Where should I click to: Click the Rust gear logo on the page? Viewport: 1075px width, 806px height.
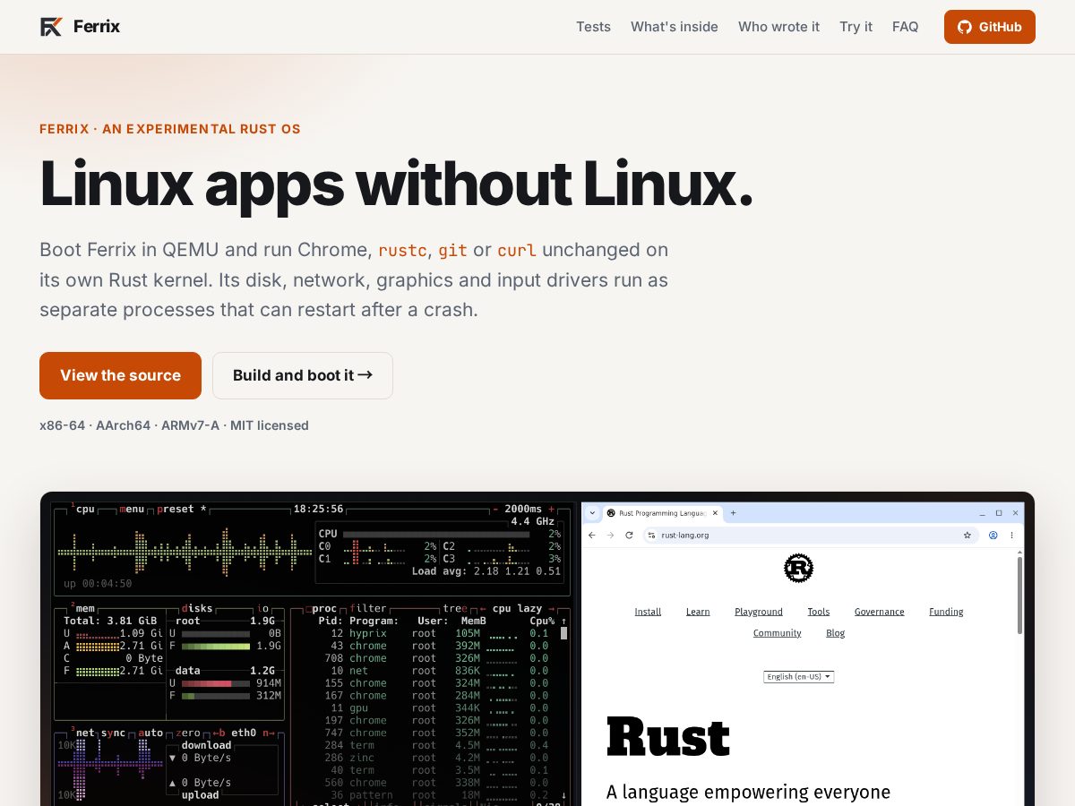(x=798, y=568)
